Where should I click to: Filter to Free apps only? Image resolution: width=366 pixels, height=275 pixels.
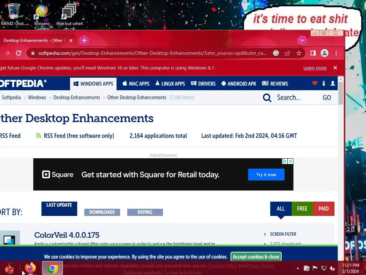(302, 209)
